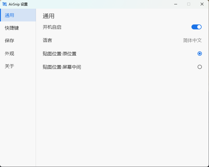
Task: Show the 关于 page
Action: pos(18,66)
